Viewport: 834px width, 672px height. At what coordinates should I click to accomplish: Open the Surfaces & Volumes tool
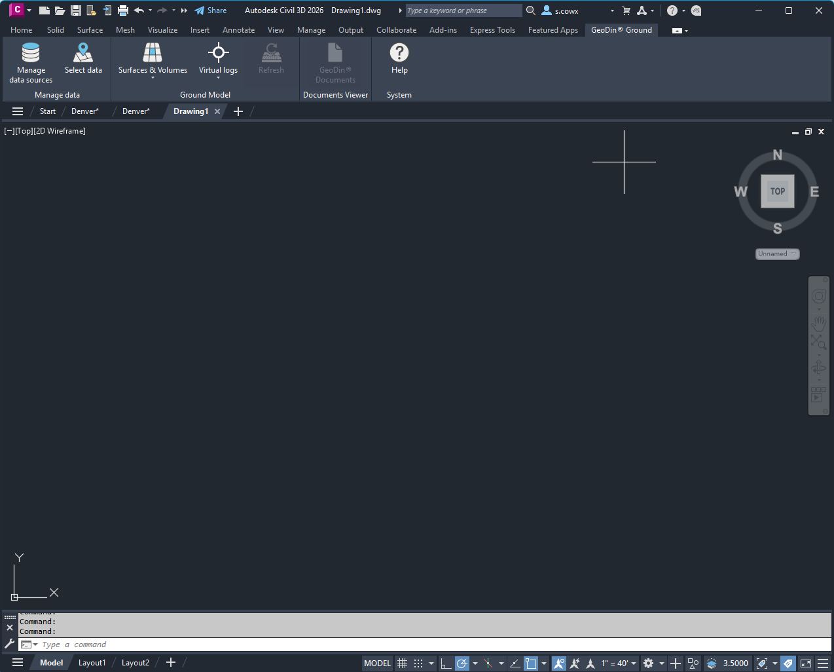[153, 59]
